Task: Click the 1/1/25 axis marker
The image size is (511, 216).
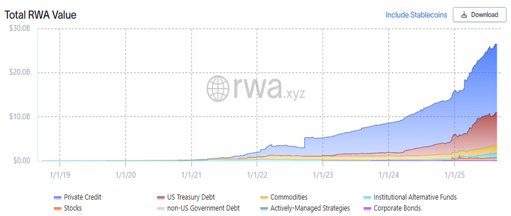Action: pyautogui.click(x=454, y=175)
